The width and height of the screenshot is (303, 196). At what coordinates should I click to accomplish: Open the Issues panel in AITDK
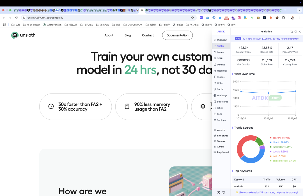click(x=221, y=52)
